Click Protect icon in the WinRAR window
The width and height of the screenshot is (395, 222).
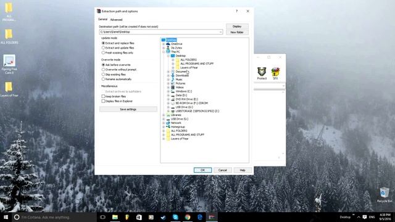[x=262, y=73]
